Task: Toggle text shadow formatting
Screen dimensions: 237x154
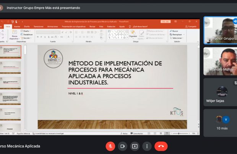Action: (x=49, y=37)
